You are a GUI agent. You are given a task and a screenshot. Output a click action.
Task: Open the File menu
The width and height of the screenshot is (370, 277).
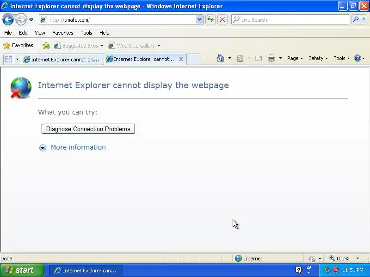point(8,33)
